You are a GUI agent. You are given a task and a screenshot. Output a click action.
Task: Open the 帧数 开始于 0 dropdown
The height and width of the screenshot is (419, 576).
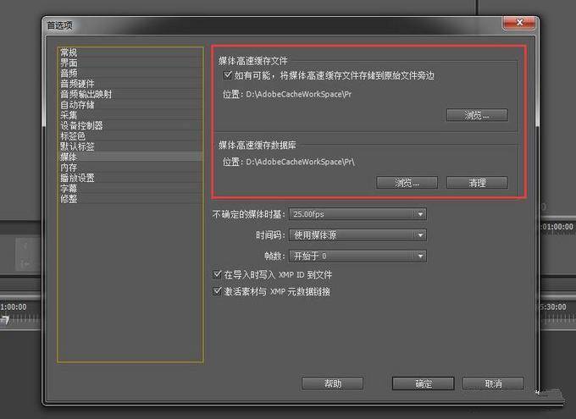357,256
